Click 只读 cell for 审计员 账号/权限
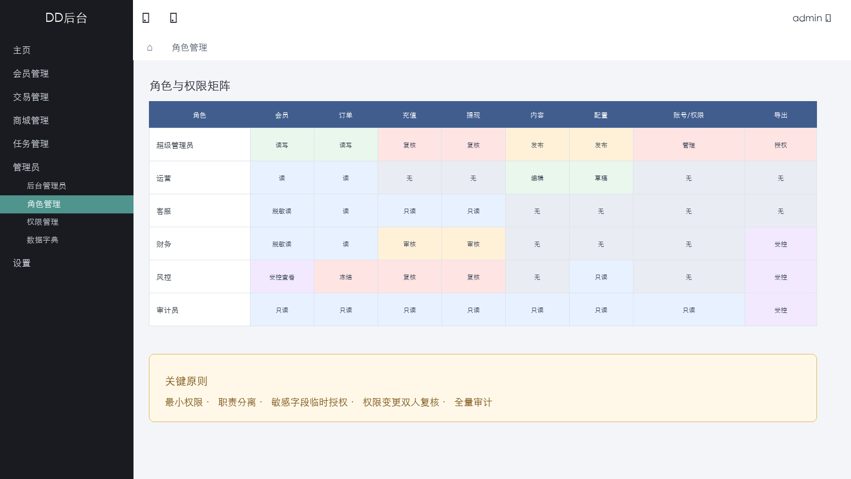Image resolution: width=851 pixels, height=479 pixels. tap(689, 310)
